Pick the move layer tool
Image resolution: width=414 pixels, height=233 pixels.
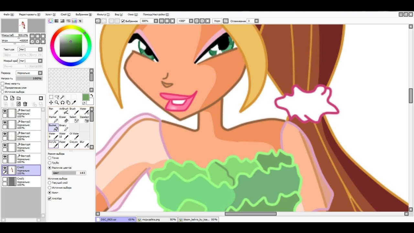(51, 103)
